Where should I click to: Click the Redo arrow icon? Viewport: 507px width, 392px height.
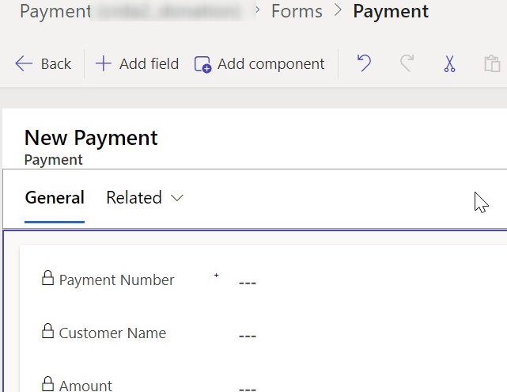407,64
